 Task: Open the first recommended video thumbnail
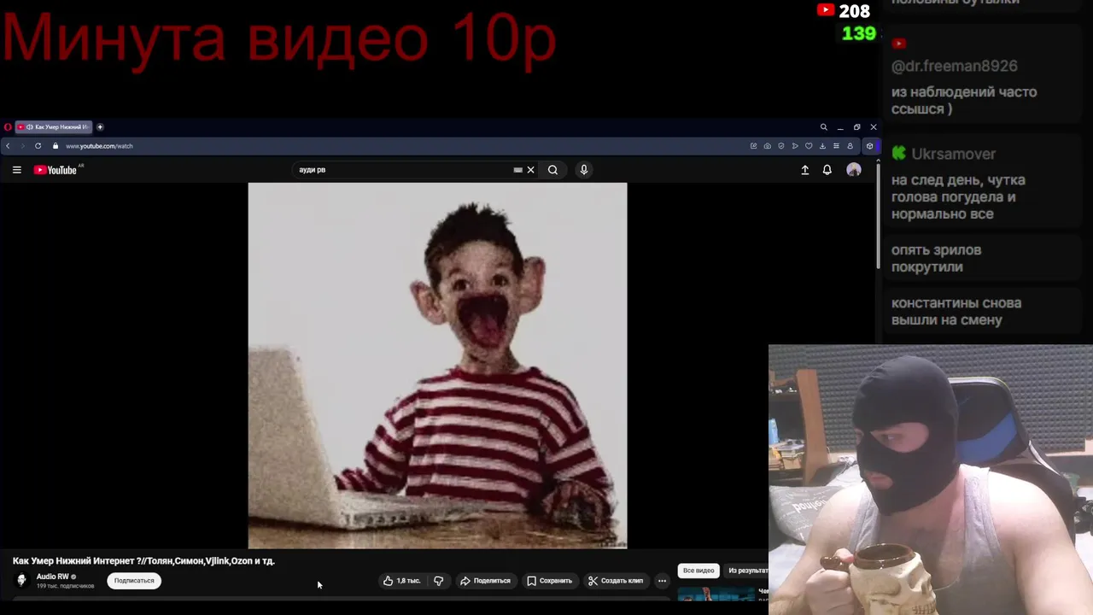[716, 594]
